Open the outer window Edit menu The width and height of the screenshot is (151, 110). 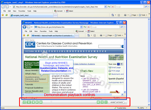(x=9, y=11)
